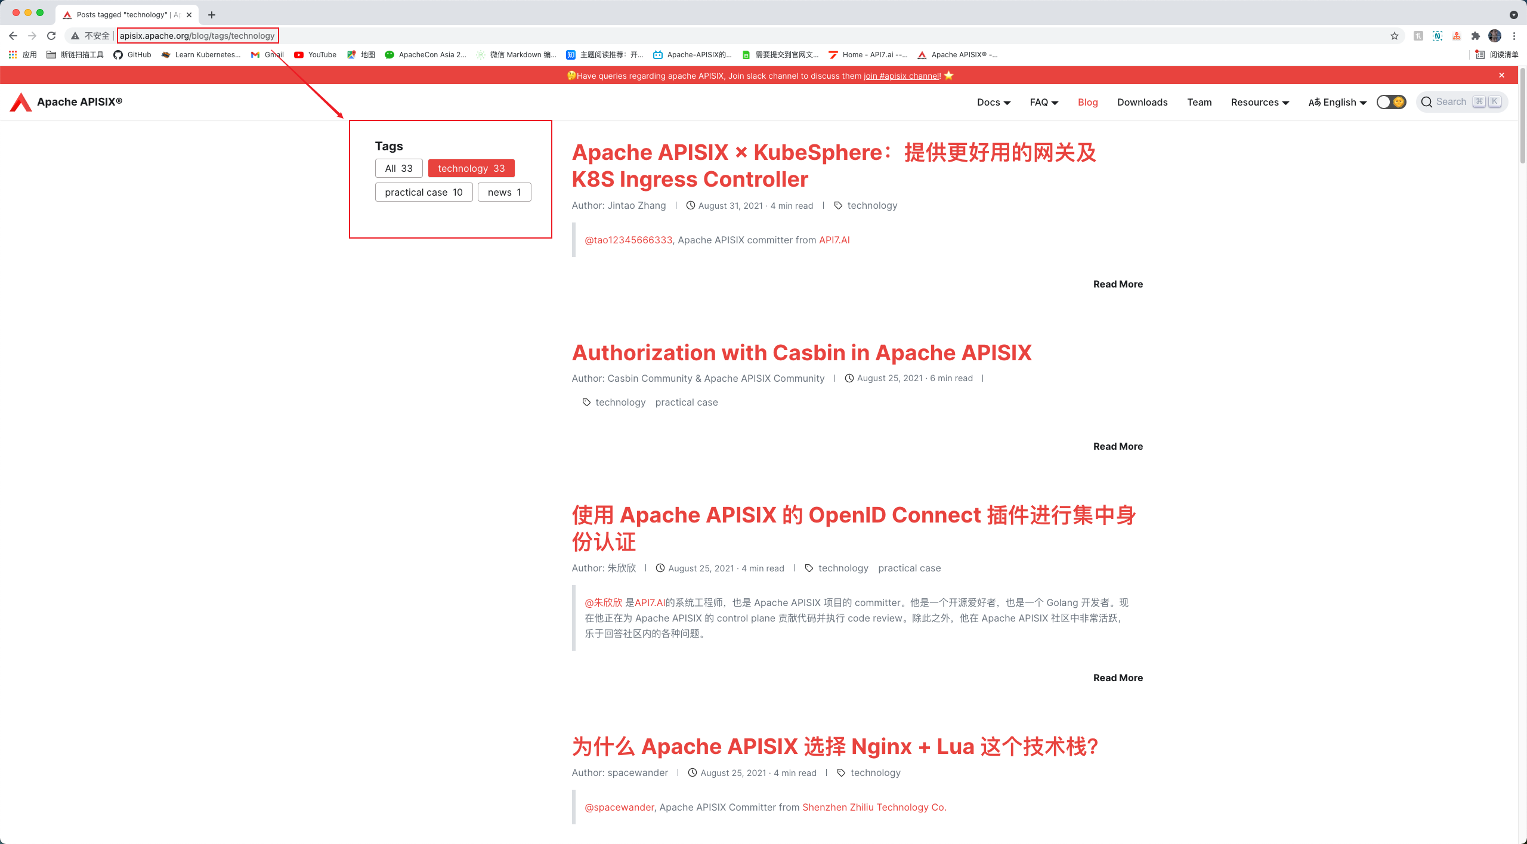
Task: Read More on Casbin post
Action: (1118, 446)
